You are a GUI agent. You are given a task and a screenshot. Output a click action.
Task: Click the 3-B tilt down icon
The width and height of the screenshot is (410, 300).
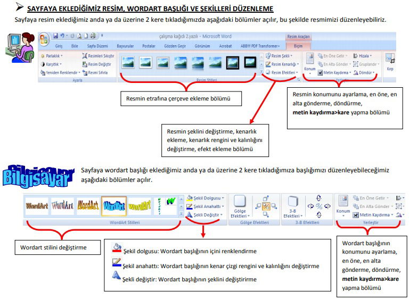(319, 215)
